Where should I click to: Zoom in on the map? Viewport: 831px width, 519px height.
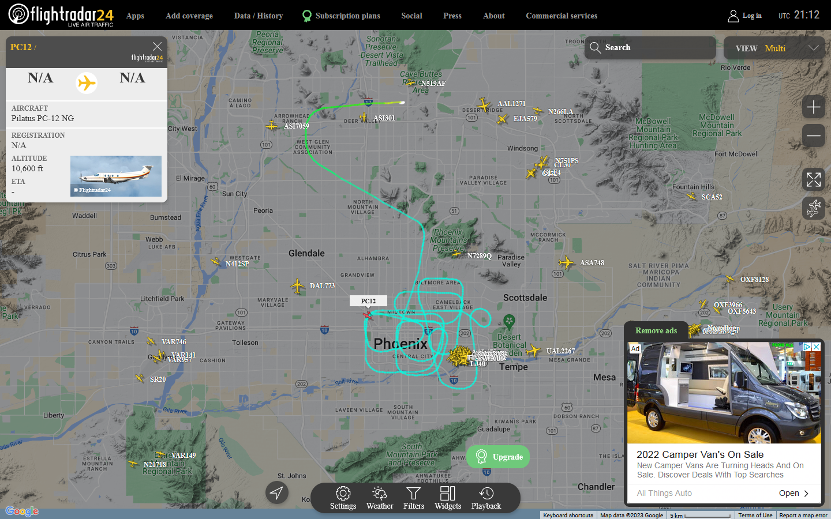pyautogui.click(x=814, y=107)
